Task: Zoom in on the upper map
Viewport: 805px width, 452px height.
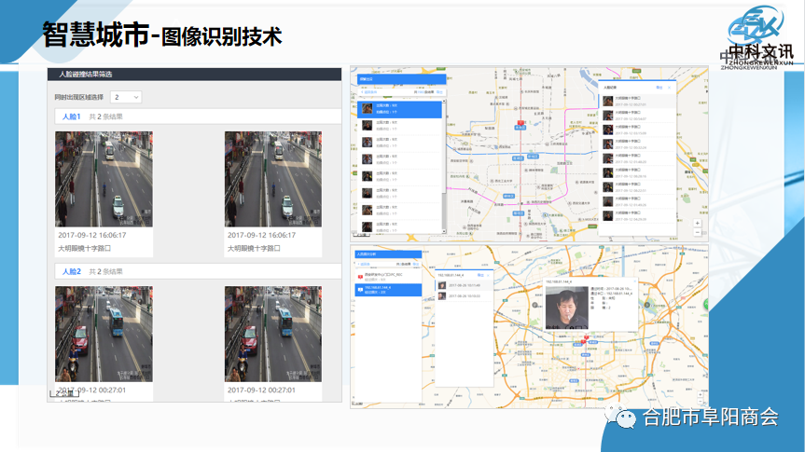Action: tap(697, 223)
